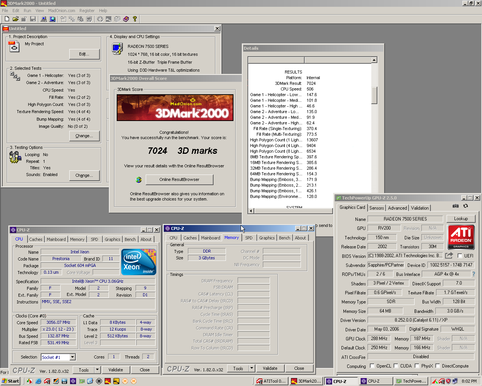Image resolution: width=482 pixels, height=386 pixels.
Task: Open the Run menu in 3DMark2000
Action: [x=27, y=11]
